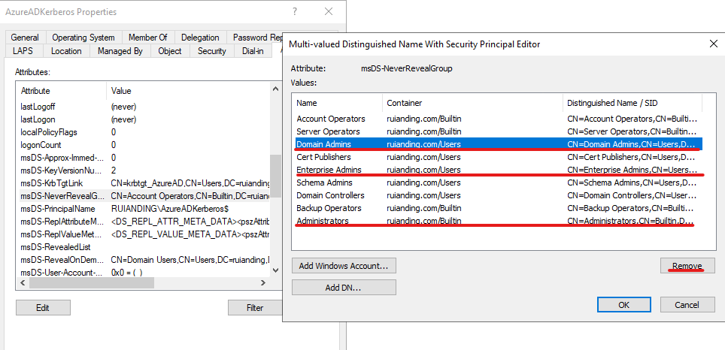This screenshot has width=725, height=350.
Task: Switch to the Operating System tab
Action: (83, 38)
